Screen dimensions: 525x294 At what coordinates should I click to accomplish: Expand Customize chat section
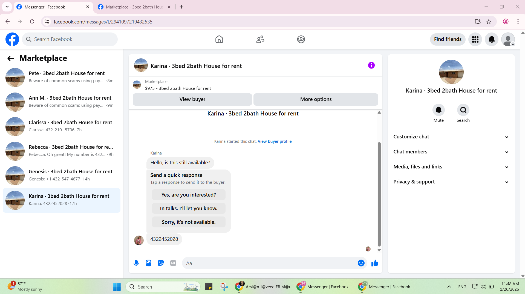pyautogui.click(x=451, y=137)
